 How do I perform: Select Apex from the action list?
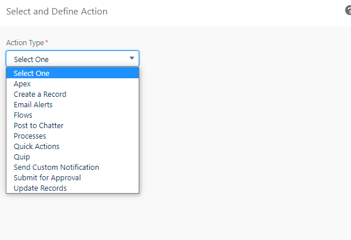pyautogui.click(x=73, y=83)
